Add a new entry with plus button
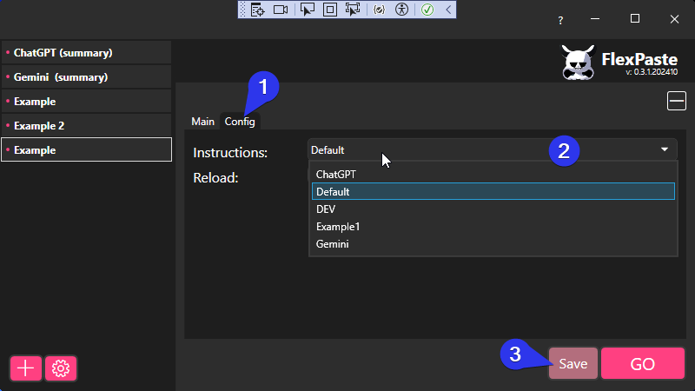 [25, 368]
